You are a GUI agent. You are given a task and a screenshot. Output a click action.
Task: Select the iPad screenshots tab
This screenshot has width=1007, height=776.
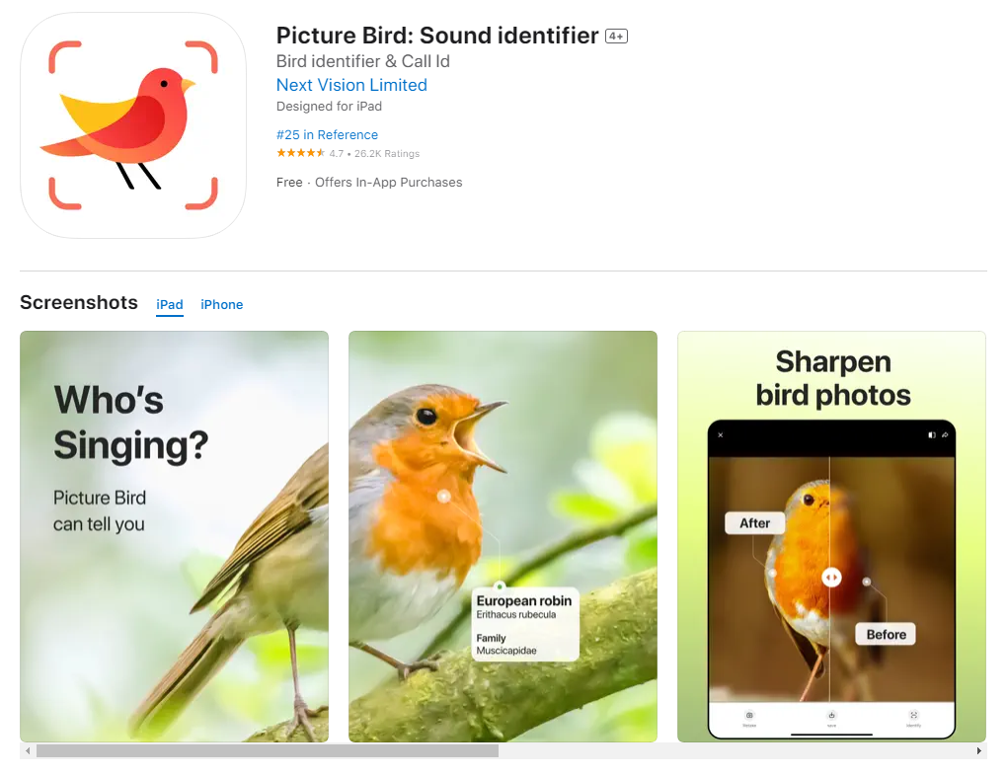(170, 304)
